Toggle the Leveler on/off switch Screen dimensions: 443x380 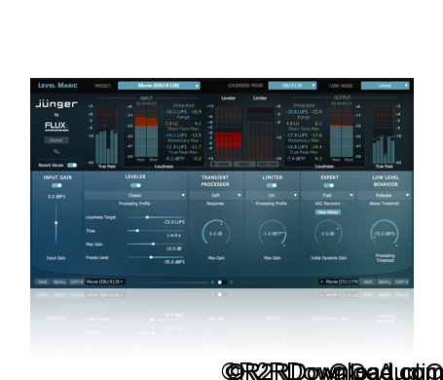135,185
